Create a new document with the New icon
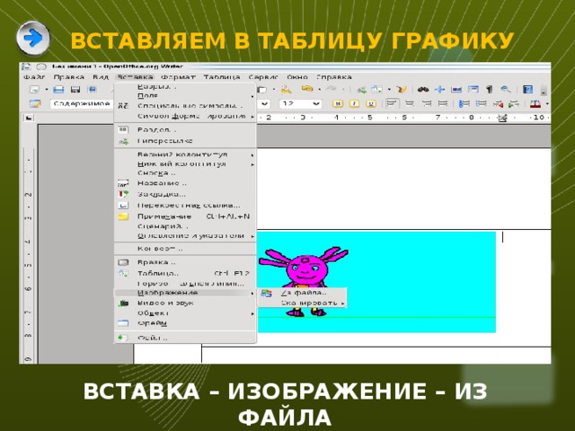The height and width of the screenshot is (431, 575). click(34, 89)
